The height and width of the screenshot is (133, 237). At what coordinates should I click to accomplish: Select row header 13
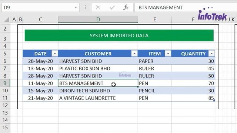click(x=5, y=113)
